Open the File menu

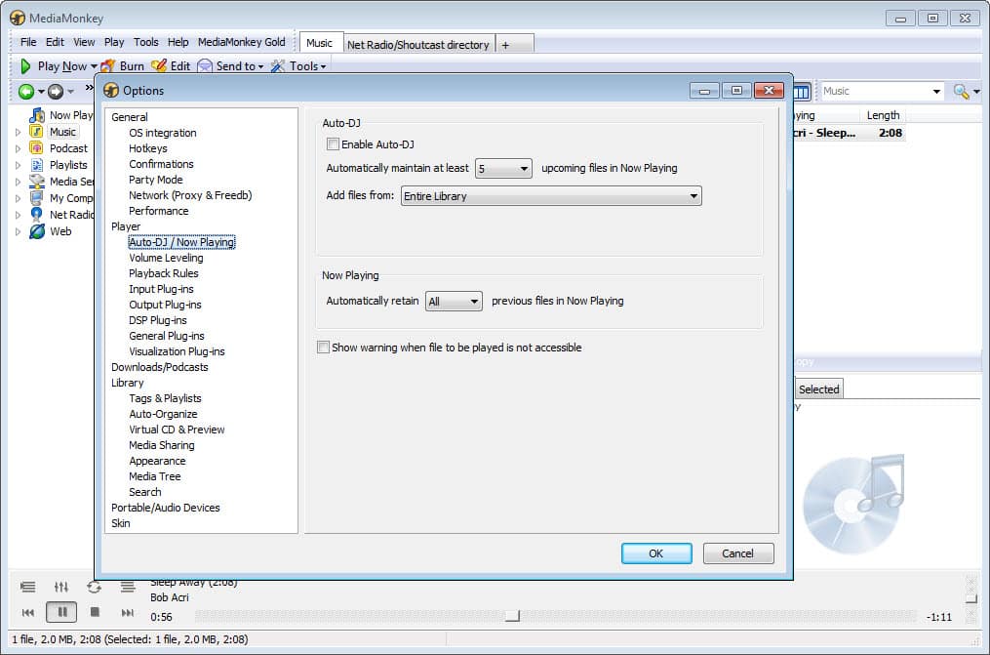pyautogui.click(x=28, y=42)
